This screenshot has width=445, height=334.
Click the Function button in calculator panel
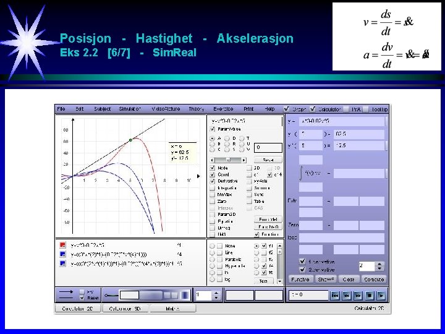coord(300,280)
